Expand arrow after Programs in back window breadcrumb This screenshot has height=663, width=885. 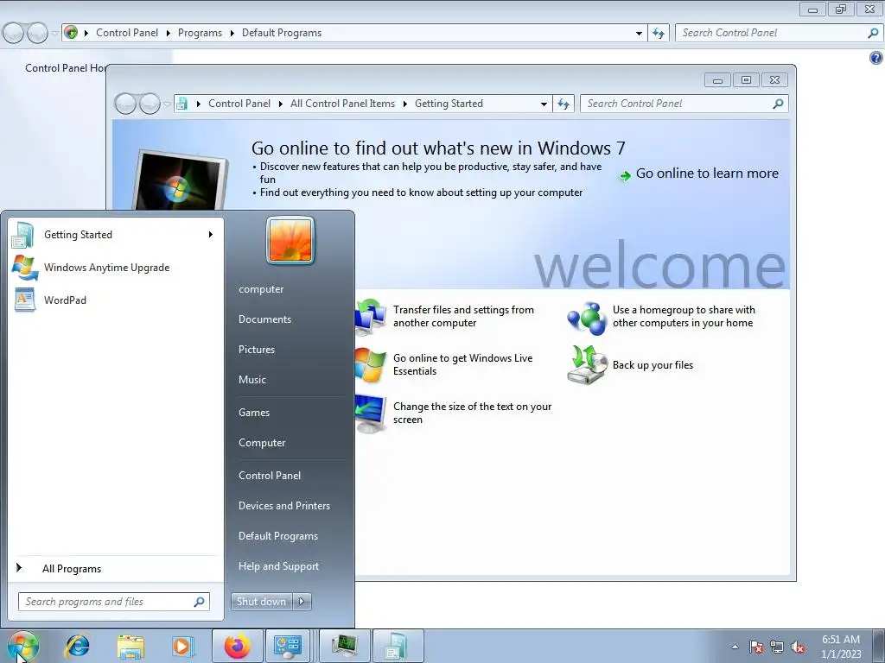pyautogui.click(x=232, y=34)
